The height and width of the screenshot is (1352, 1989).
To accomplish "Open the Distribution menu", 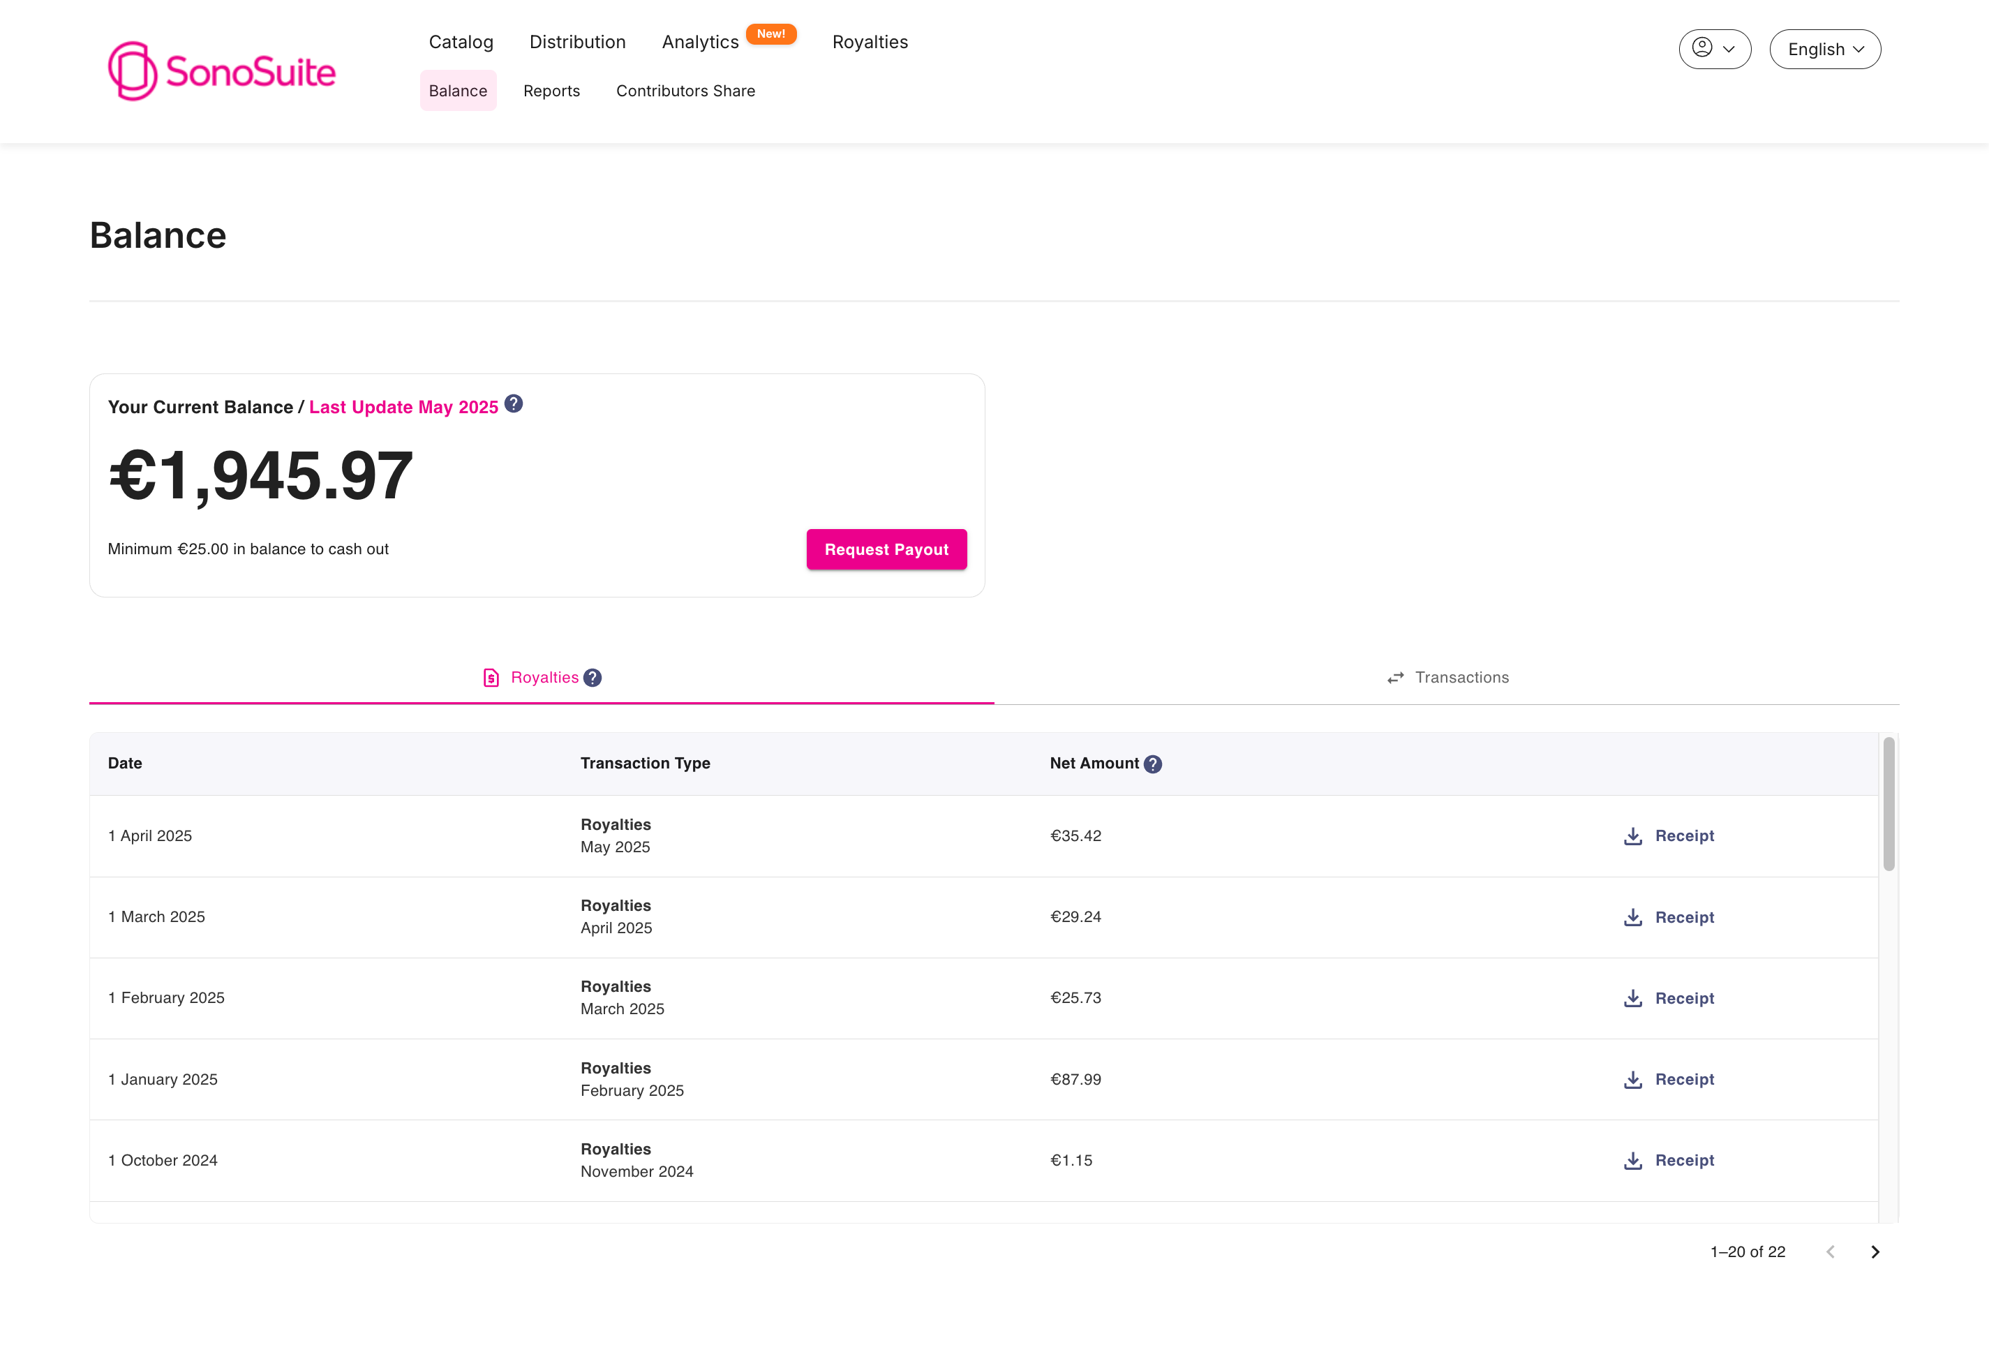I will tap(578, 42).
